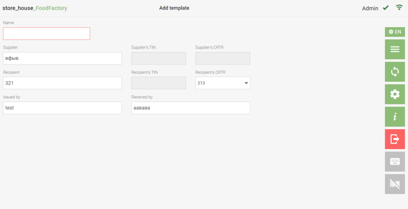Toggle the crossed-out barcode scanner icon

point(394,184)
